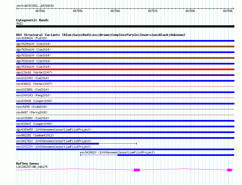Open the nsv436622 (Korbel2007) variant label
242x185 pixels.
tap(34, 84)
